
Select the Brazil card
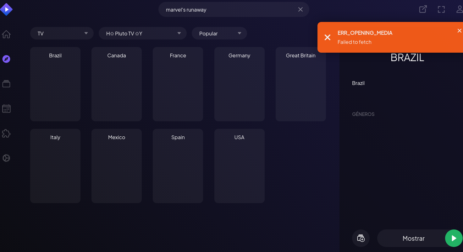click(55, 84)
